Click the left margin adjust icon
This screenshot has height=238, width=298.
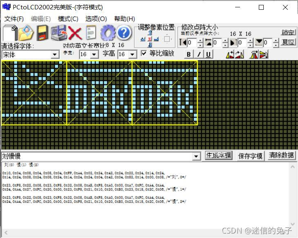(183, 42)
